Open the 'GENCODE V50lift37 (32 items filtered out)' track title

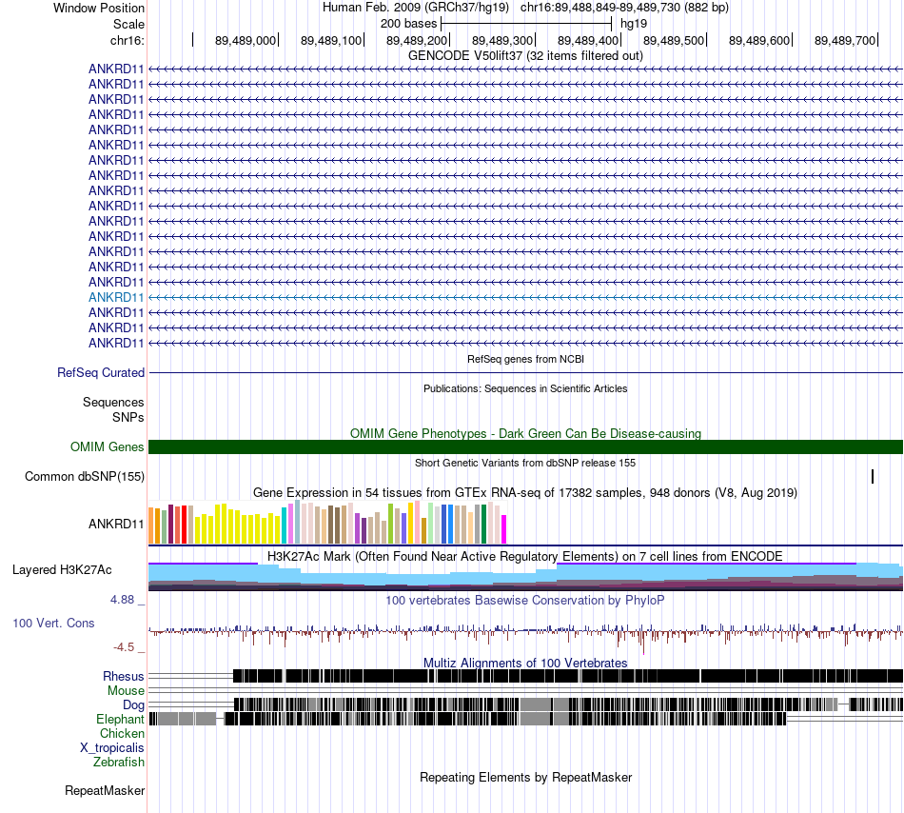[525, 56]
